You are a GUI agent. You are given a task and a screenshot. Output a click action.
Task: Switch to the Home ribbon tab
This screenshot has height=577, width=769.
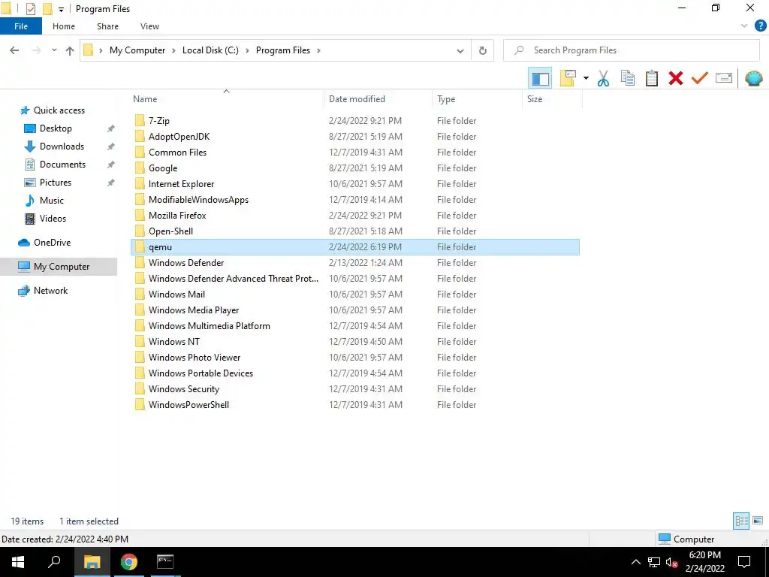64,26
